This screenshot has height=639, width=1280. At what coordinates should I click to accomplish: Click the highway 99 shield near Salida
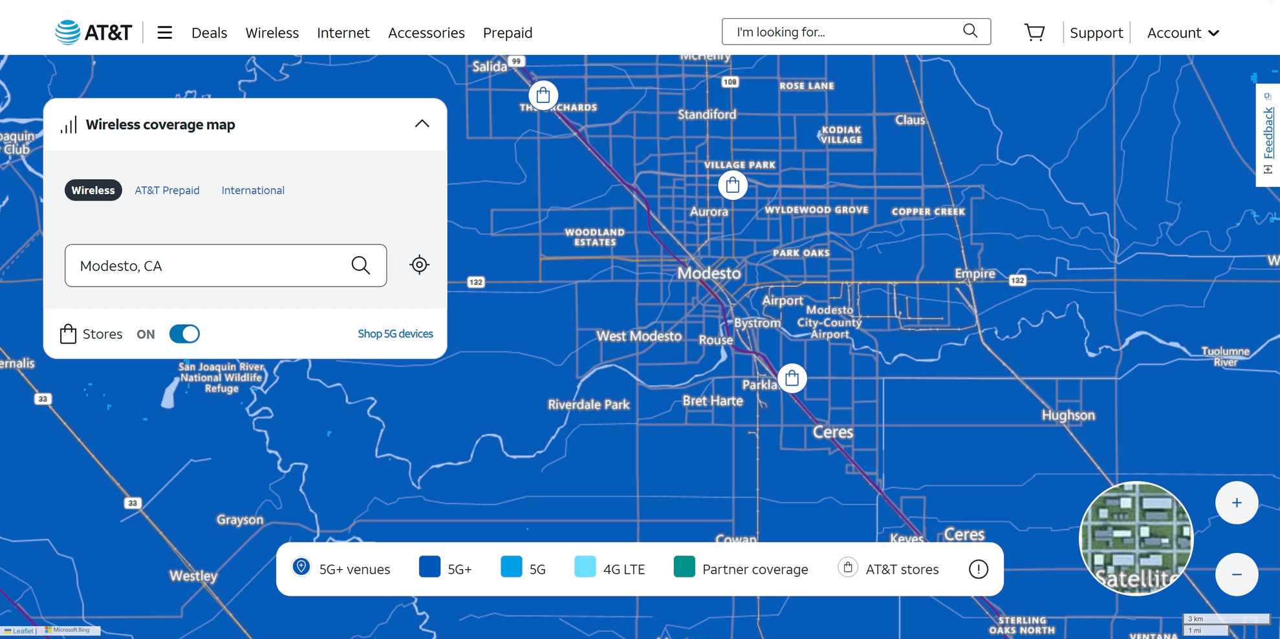(515, 61)
